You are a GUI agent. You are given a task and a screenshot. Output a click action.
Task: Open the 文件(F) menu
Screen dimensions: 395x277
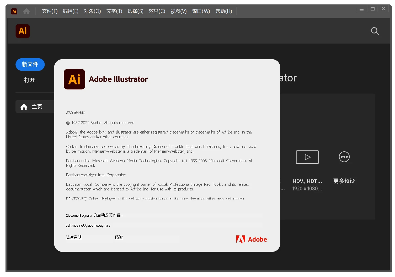(49, 11)
